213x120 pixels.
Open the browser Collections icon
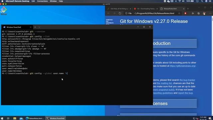point(199,13)
